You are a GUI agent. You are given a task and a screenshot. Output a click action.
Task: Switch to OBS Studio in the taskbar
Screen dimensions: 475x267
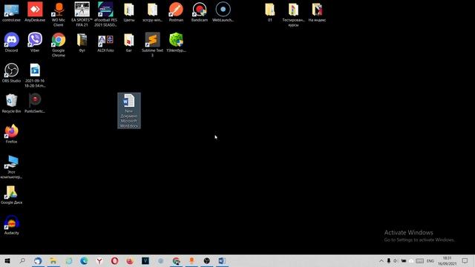[207, 261]
